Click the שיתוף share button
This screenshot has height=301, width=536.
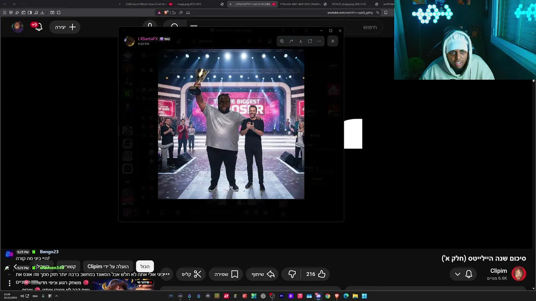(263, 274)
